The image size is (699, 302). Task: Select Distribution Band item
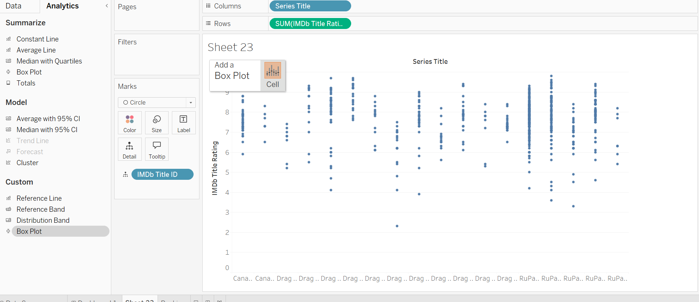coord(43,220)
